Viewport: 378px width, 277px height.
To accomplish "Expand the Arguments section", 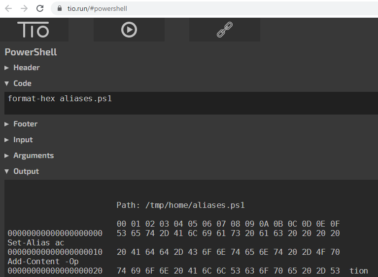I will pyautogui.click(x=34, y=156).
